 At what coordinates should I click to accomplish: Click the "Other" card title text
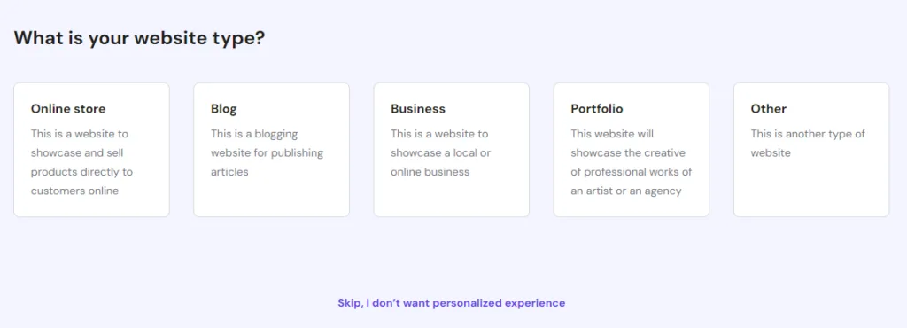pyautogui.click(x=769, y=109)
